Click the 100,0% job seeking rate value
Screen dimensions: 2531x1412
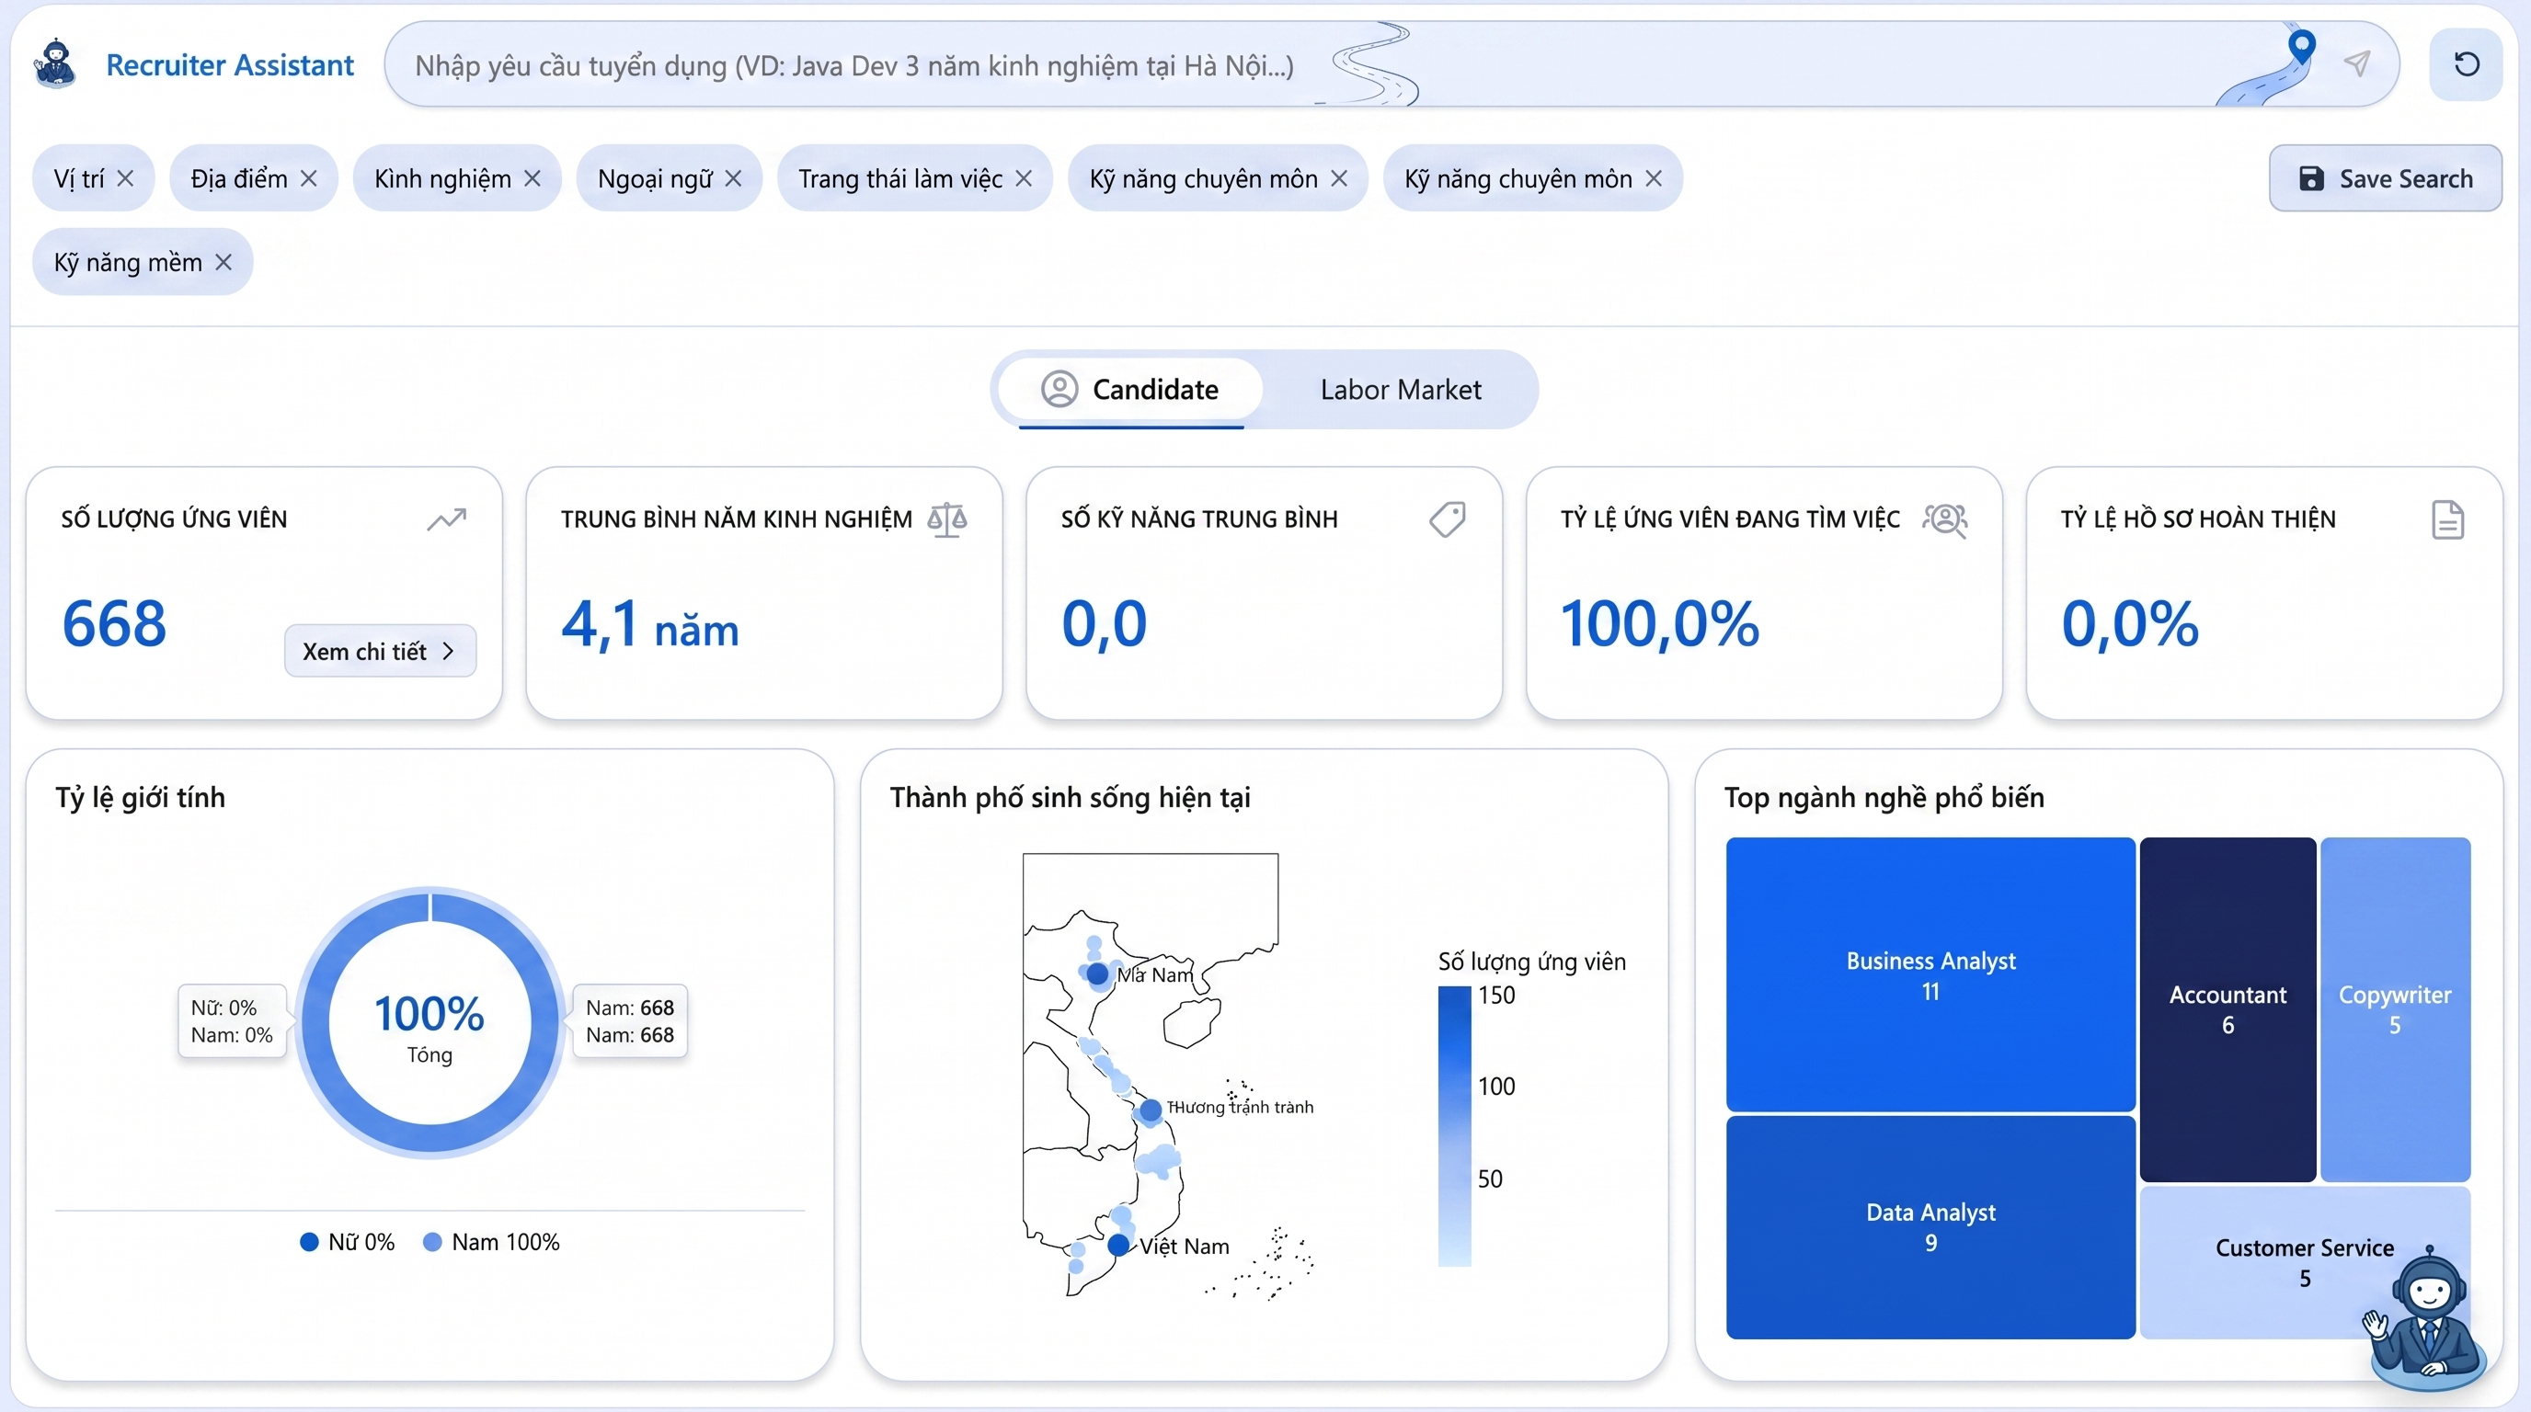coord(1659,623)
